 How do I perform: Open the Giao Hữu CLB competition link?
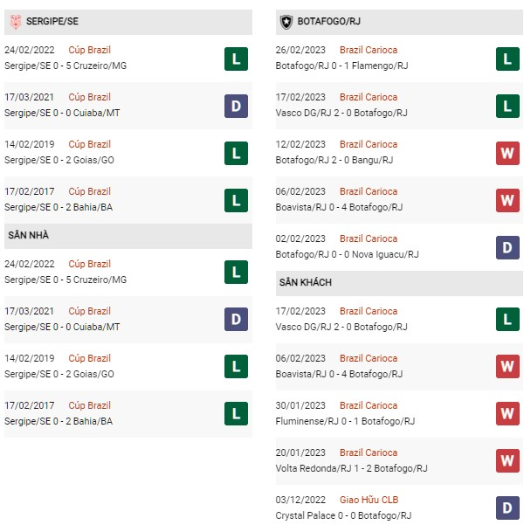369,500
